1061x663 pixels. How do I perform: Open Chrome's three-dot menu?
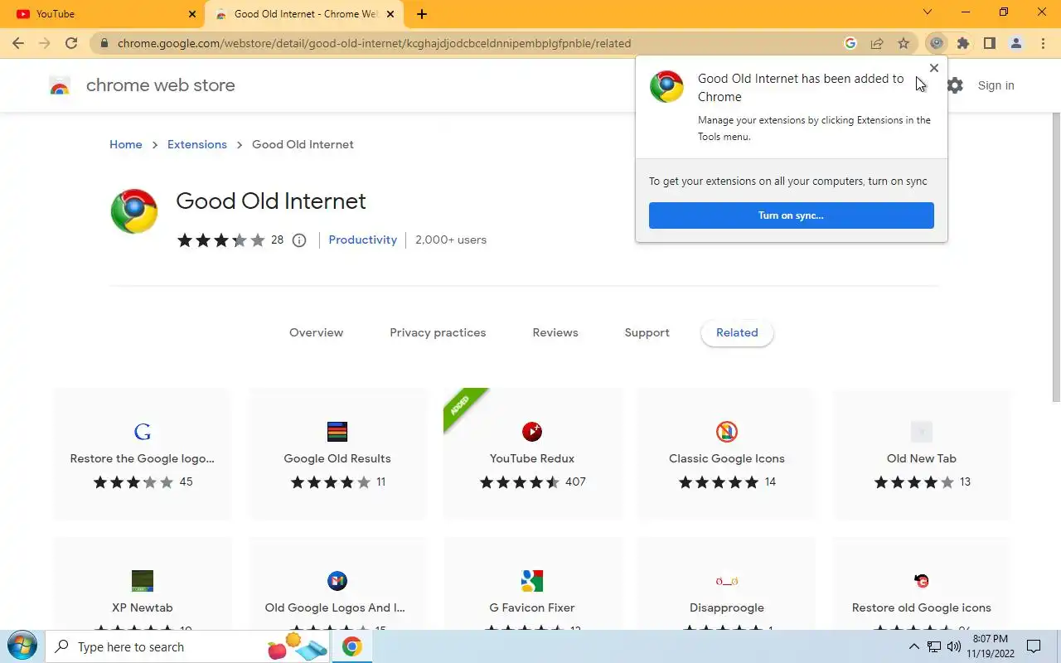1043,43
